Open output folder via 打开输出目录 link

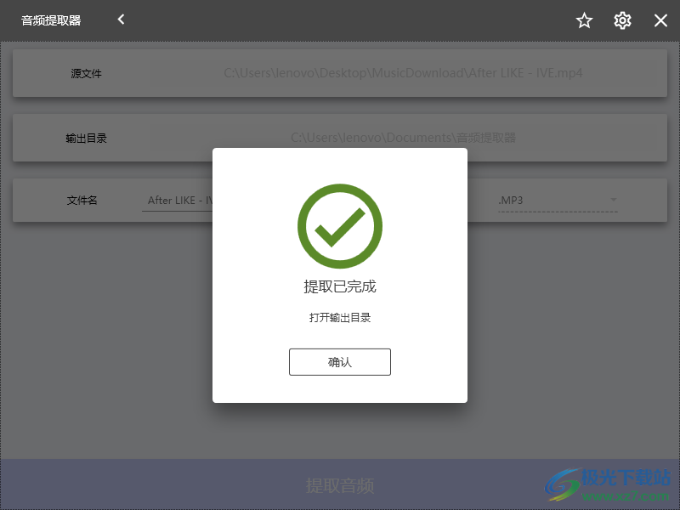pos(339,317)
